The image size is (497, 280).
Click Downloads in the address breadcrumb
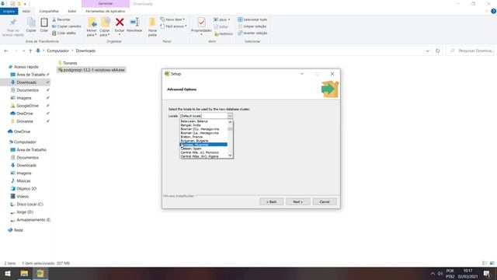pos(85,51)
